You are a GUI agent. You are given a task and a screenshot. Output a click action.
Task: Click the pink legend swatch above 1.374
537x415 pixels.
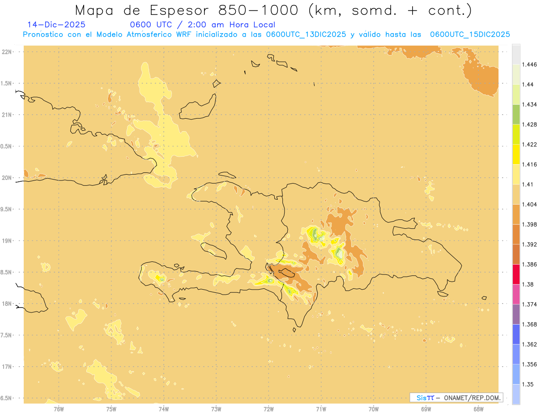tap(516, 294)
